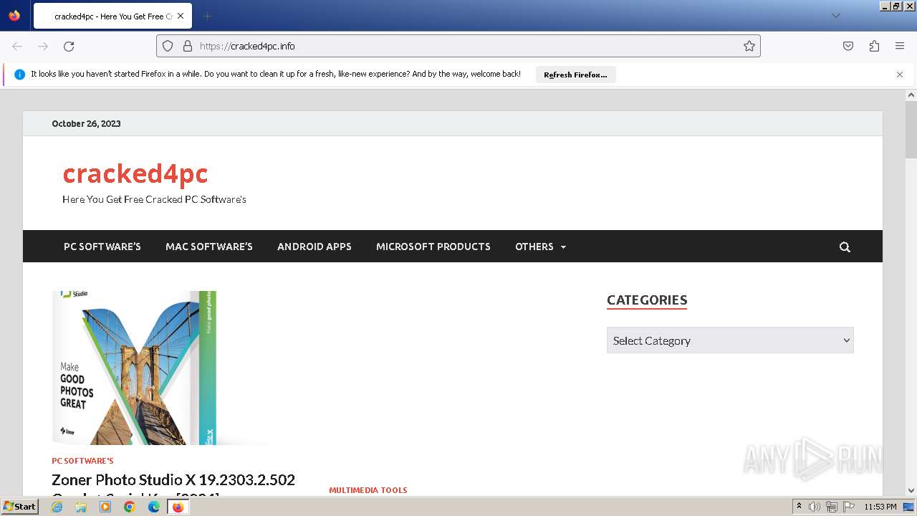917x516 pixels.
Task: Show hidden tray icons arrow
Action: 800,507
